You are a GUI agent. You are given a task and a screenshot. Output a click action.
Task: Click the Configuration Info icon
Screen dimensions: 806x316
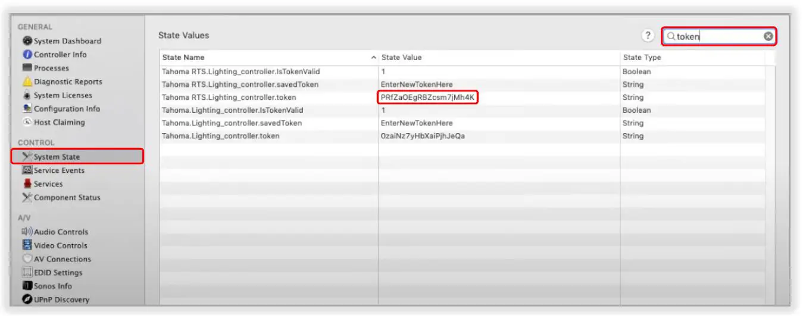[x=27, y=109]
